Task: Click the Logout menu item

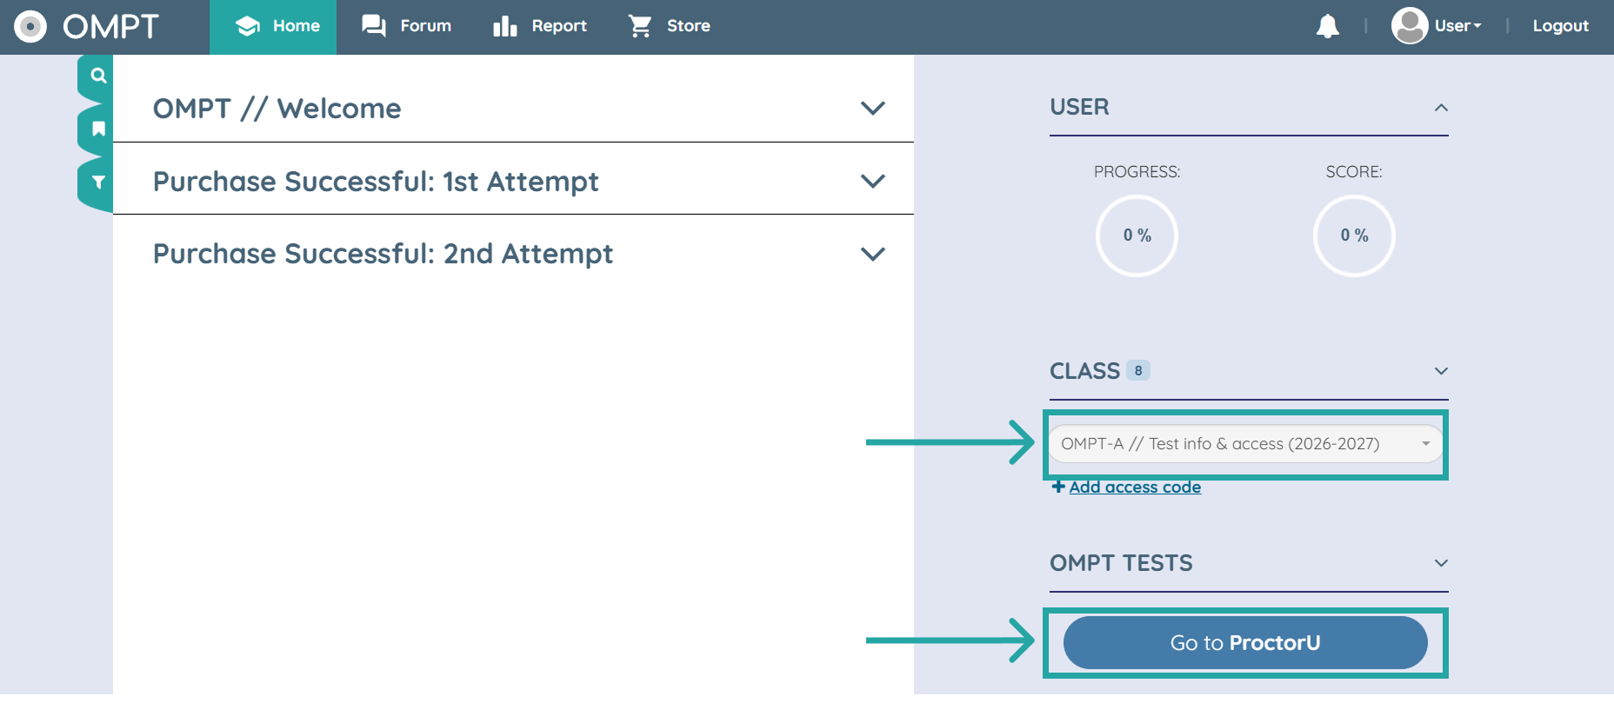Action: (1560, 25)
